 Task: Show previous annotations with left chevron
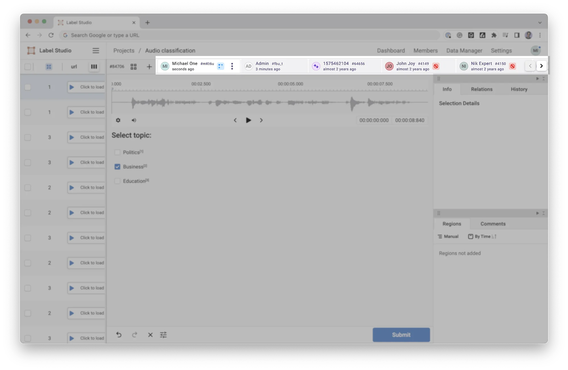coord(530,66)
